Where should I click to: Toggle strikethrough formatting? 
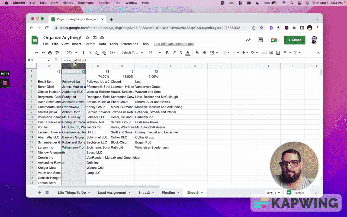tap(181, 53)
